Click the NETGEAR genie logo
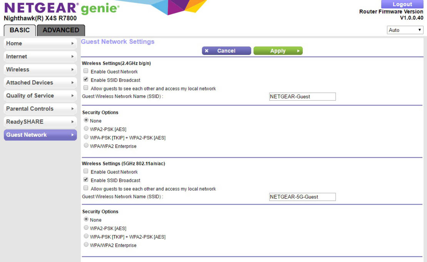427x262 pixels. [62, 8]
